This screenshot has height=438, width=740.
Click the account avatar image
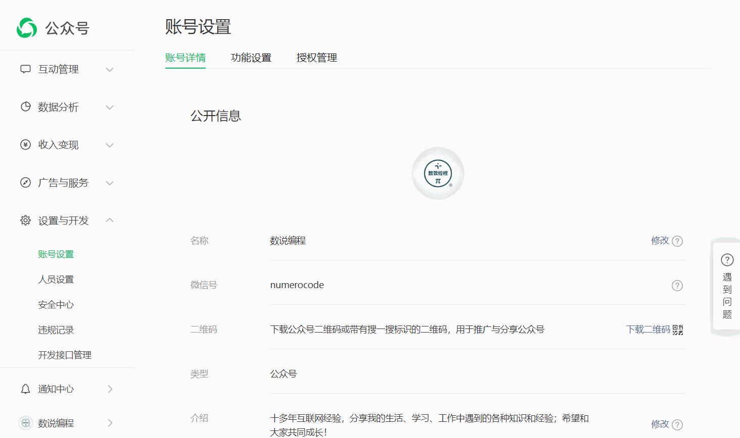(x=438, y=174)
